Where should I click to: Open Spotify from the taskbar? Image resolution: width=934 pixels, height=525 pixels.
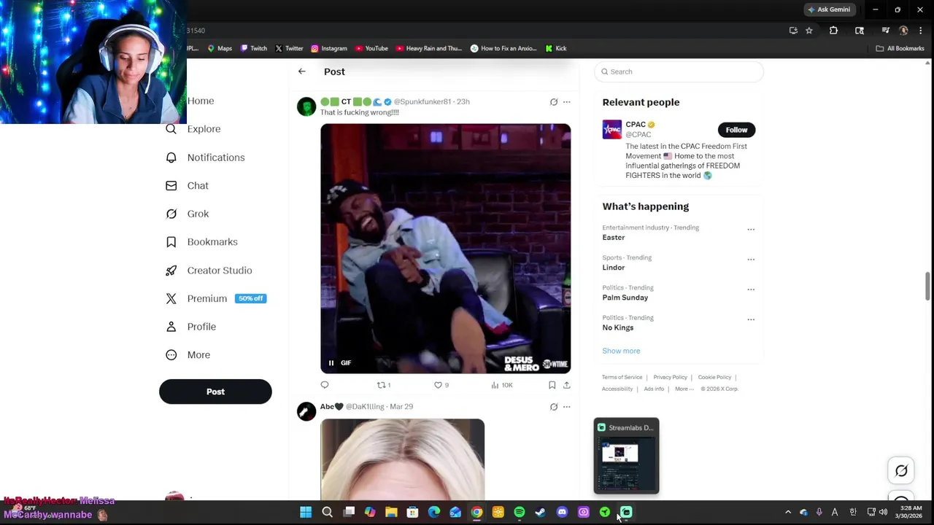click(x=520, y=512)
